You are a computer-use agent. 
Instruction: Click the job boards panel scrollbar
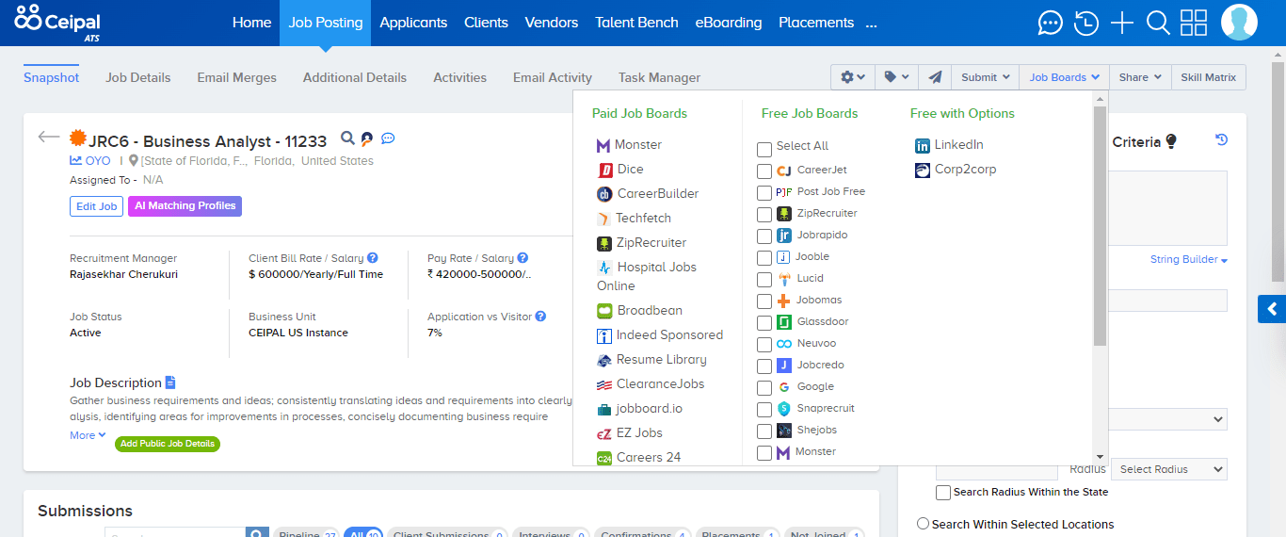coord(1100,226)
